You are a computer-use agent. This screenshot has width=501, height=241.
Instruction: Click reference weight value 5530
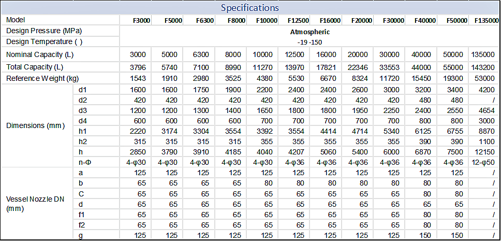[x=296, y=78]
